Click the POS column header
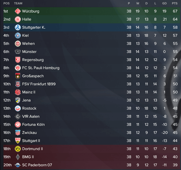 click(x=7, y=3)
